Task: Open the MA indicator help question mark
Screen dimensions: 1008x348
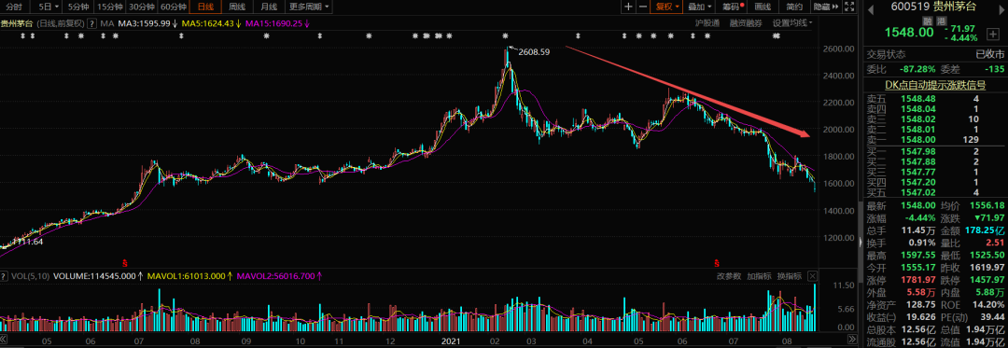Action: tap(91, 23)
